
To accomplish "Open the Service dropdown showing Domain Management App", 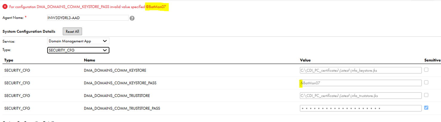I will [78, 41].
